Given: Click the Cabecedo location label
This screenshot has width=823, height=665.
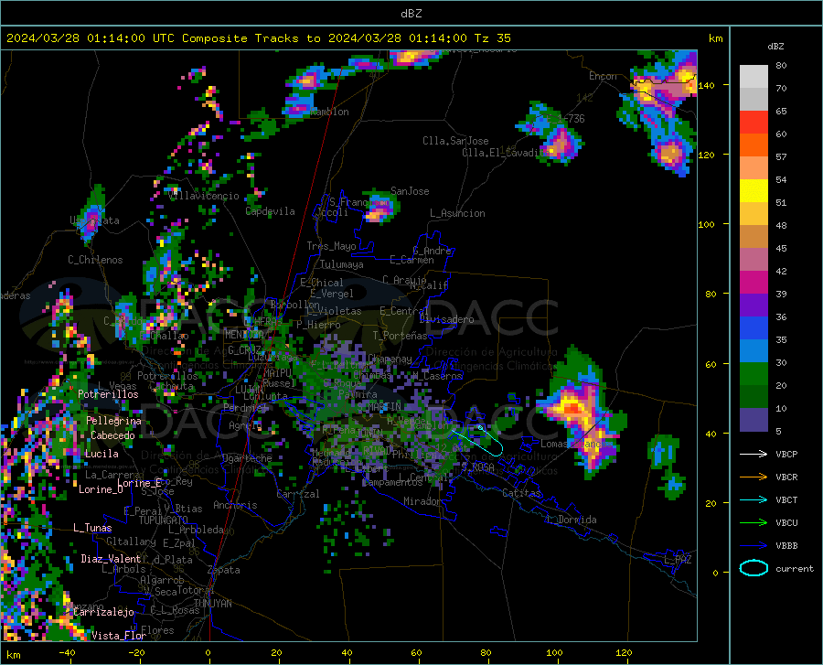Looking at the screenshot, I should 112,435.
